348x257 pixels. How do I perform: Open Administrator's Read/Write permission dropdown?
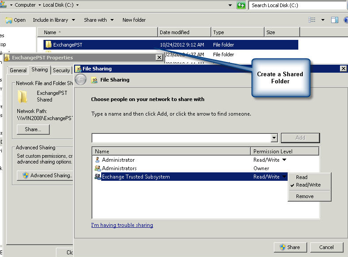(x=284, y=160)
